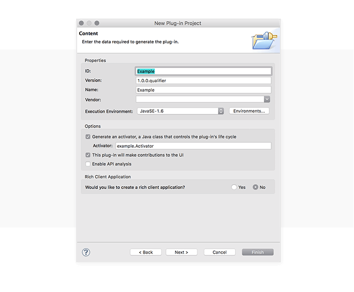Click the Activator field example.Activator
The height and width of the screenshot is (292, 354).
click(x=194, y=146)
